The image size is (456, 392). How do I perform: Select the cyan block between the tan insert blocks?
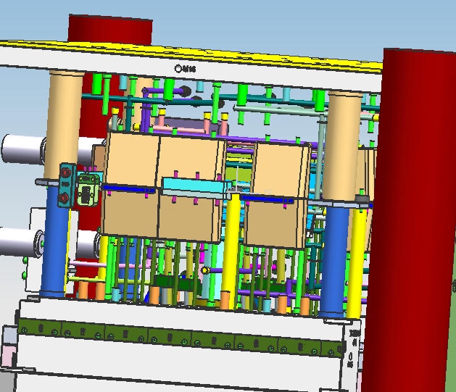196,188
